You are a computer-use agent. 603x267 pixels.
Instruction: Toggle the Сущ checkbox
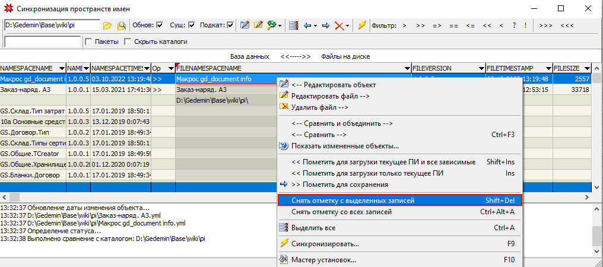pyautogui.click(x=192, y=26)
